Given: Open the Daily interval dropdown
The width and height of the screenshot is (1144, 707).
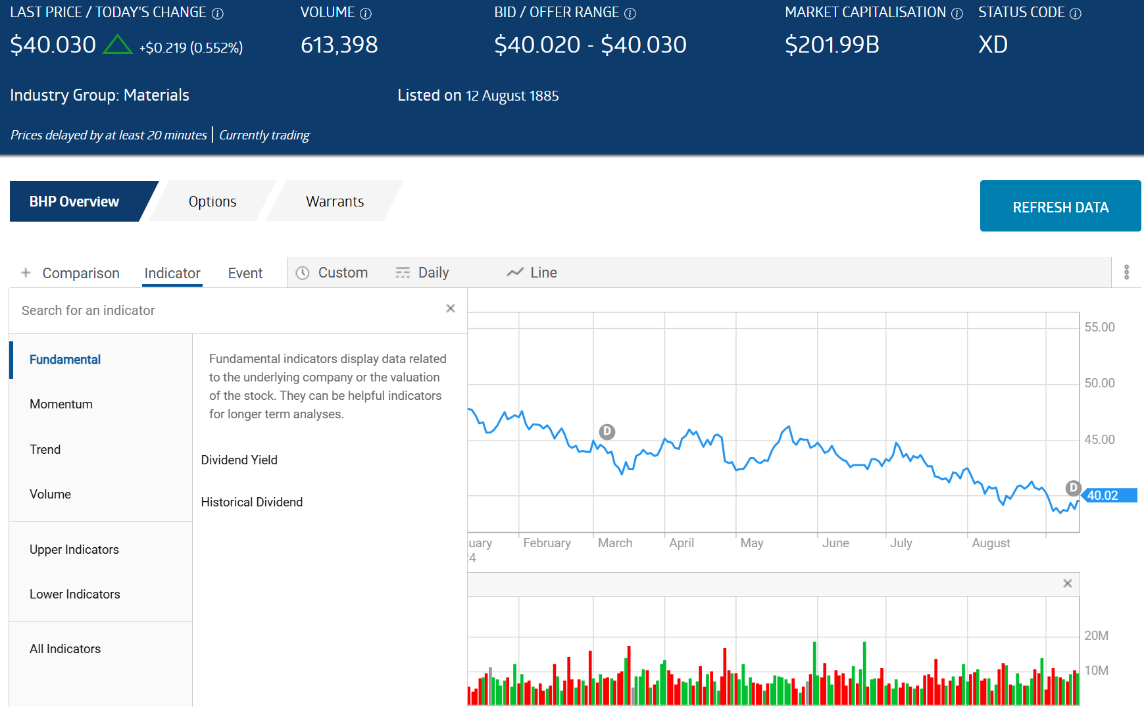Looking at the screenshot, I should click(422, 273).
